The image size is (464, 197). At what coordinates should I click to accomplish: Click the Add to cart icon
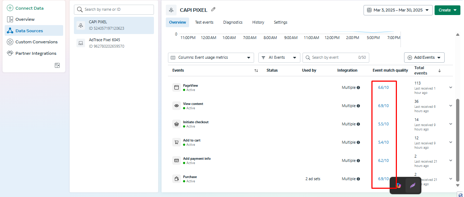tap(176, 142)
